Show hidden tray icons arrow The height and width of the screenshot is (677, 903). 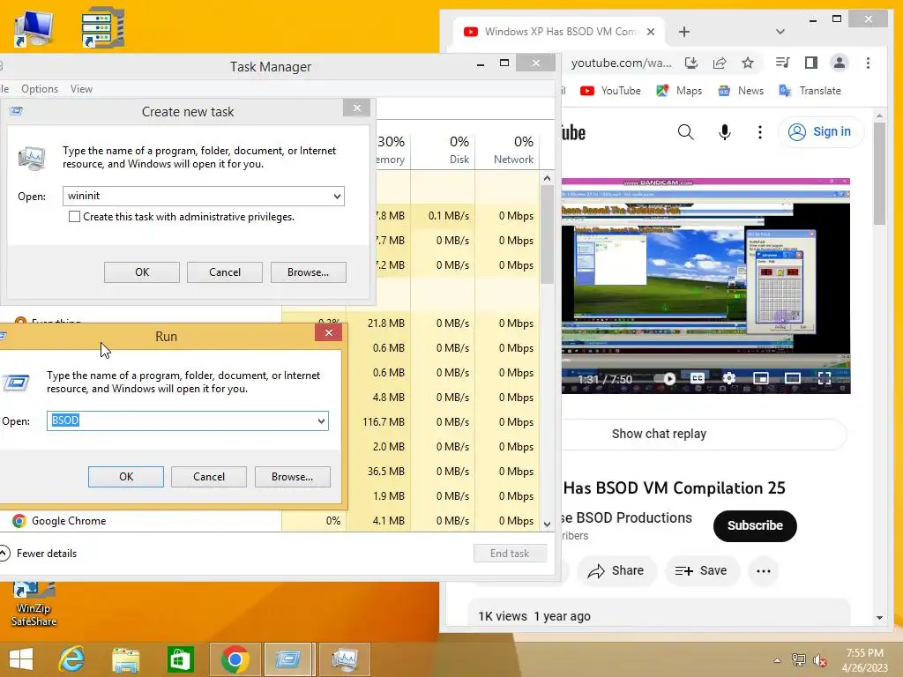click(x=777, y=660)
